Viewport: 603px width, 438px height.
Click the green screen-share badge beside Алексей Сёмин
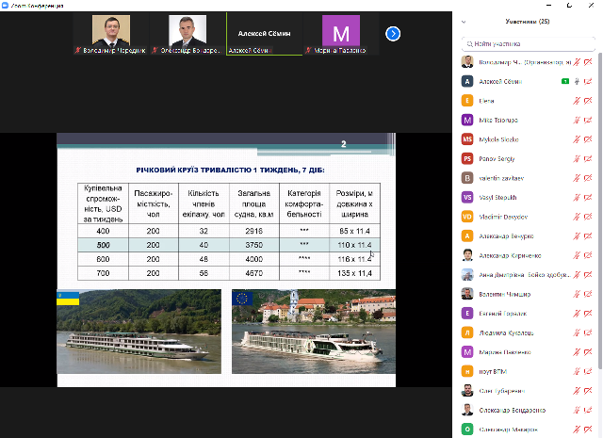tap(563, 81)
